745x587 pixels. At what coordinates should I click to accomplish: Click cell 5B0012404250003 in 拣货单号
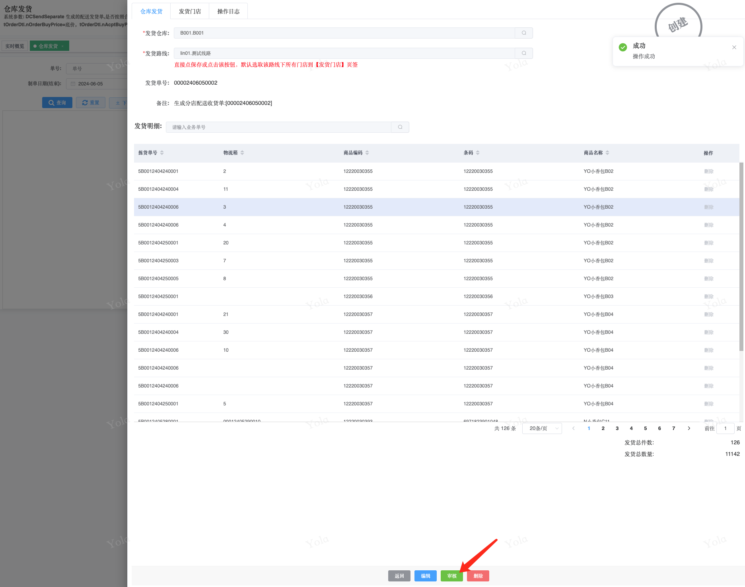pyautogui.click(x=158, y=261)
